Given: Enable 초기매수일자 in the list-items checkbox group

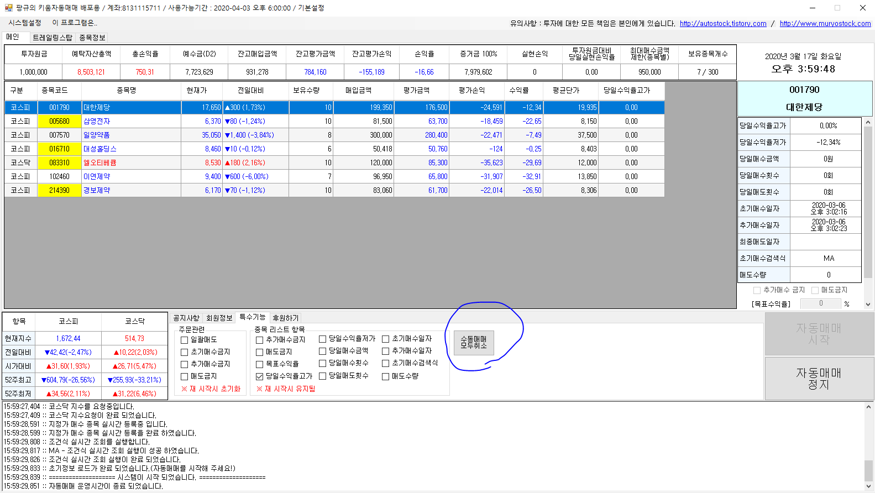Looking at the screenshot, I should point(386,339).
